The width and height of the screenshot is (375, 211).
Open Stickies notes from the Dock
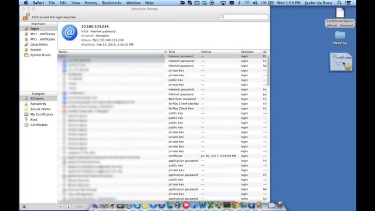tap(145, 205)
